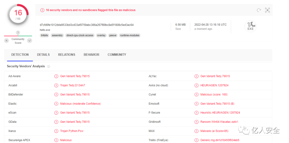Viewport: 289px width, 143px height.
Task: Click the alert icon in Cynet row
Action: click(196, 95)
